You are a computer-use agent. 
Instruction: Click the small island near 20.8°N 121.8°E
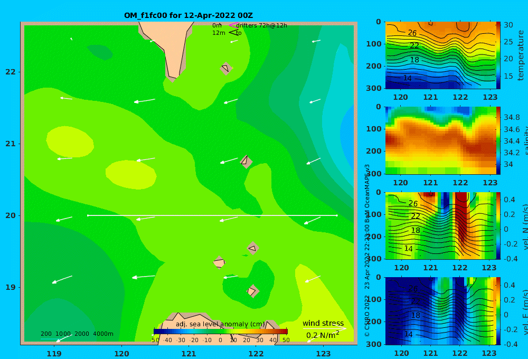click(246, 162)
